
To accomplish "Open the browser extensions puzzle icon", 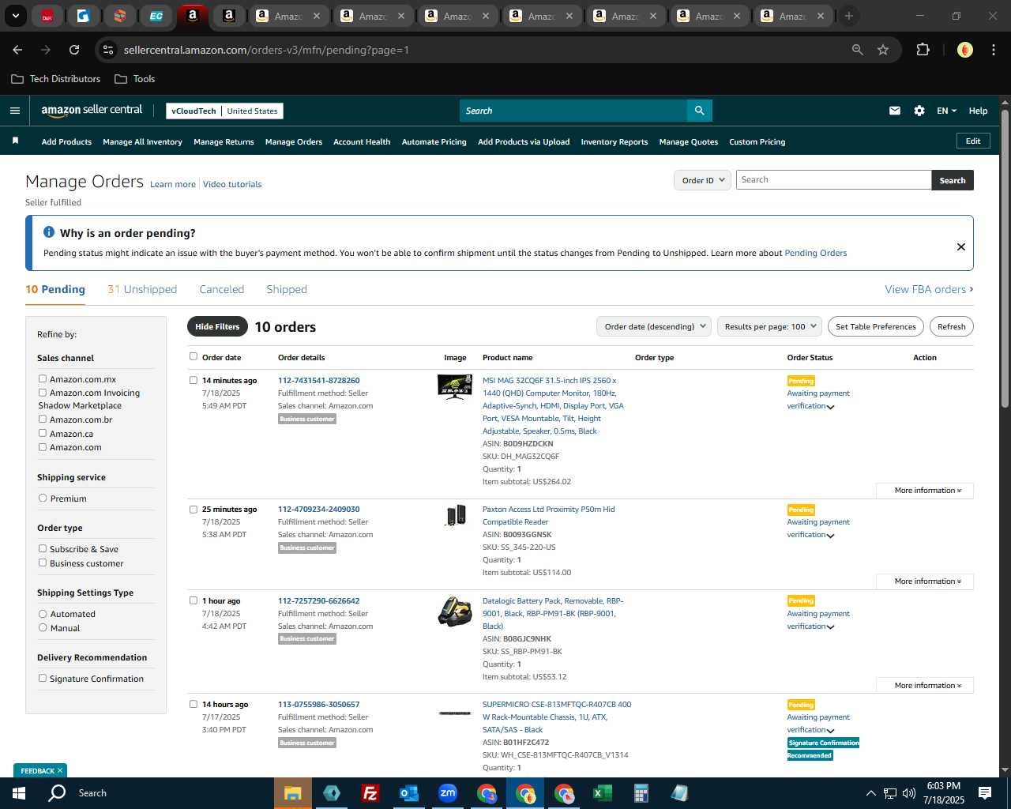I will 923,50.
